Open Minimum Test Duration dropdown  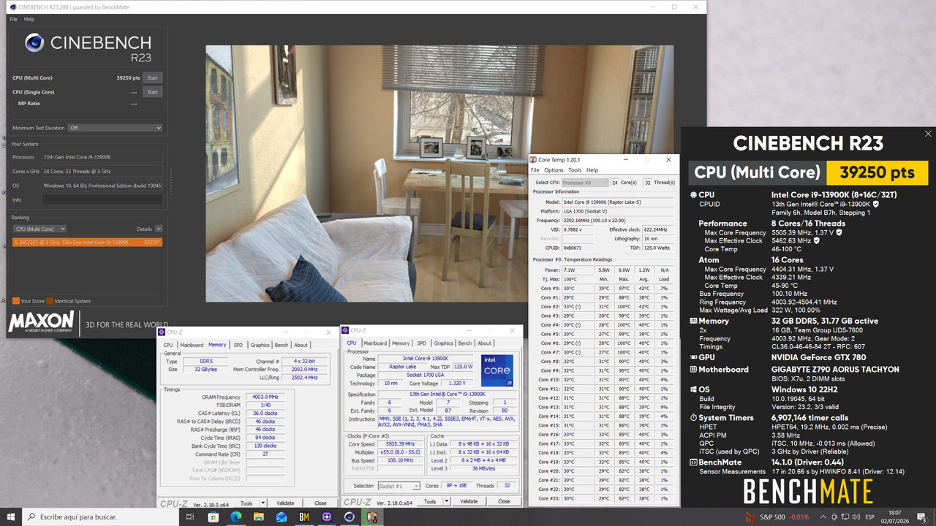115,128
